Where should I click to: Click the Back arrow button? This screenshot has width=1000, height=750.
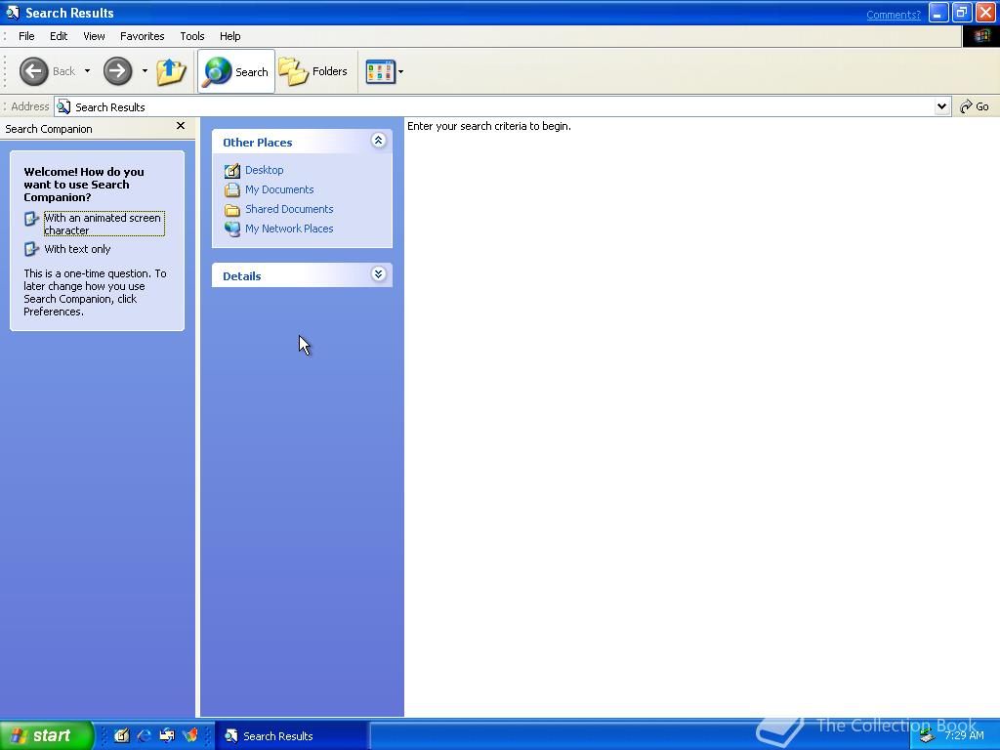(34, 71)
